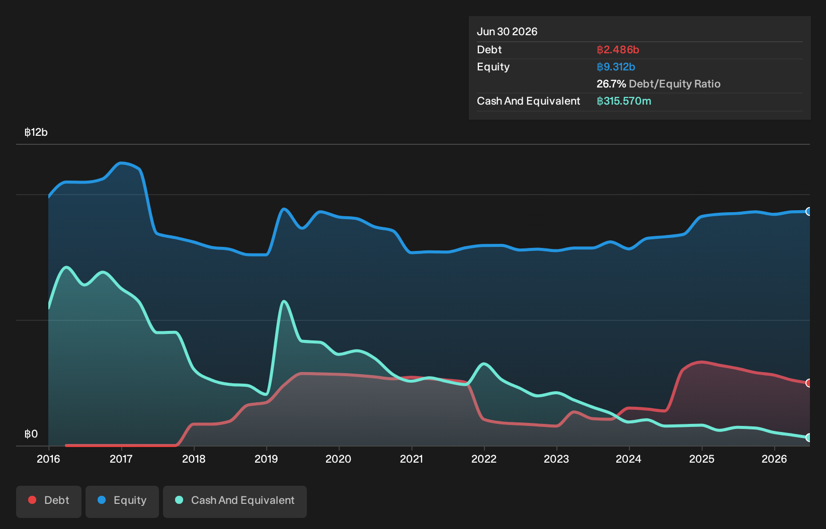Viewport: 826px width, 529px height.
Task: Toggle the Debt legend button
Action: pos(49,501)
